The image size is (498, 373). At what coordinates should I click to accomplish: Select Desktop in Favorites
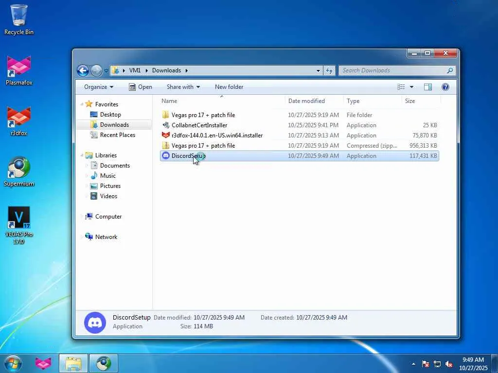click(110, 115)
